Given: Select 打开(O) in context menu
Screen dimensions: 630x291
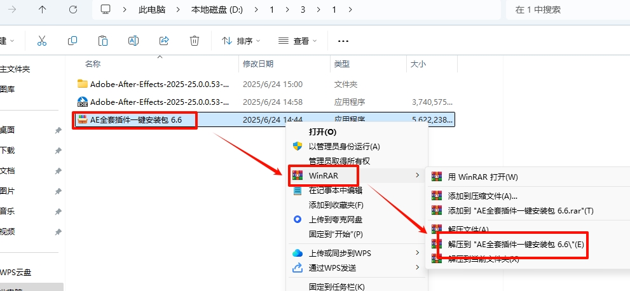Looking at the screenshot, I should 322,132.
